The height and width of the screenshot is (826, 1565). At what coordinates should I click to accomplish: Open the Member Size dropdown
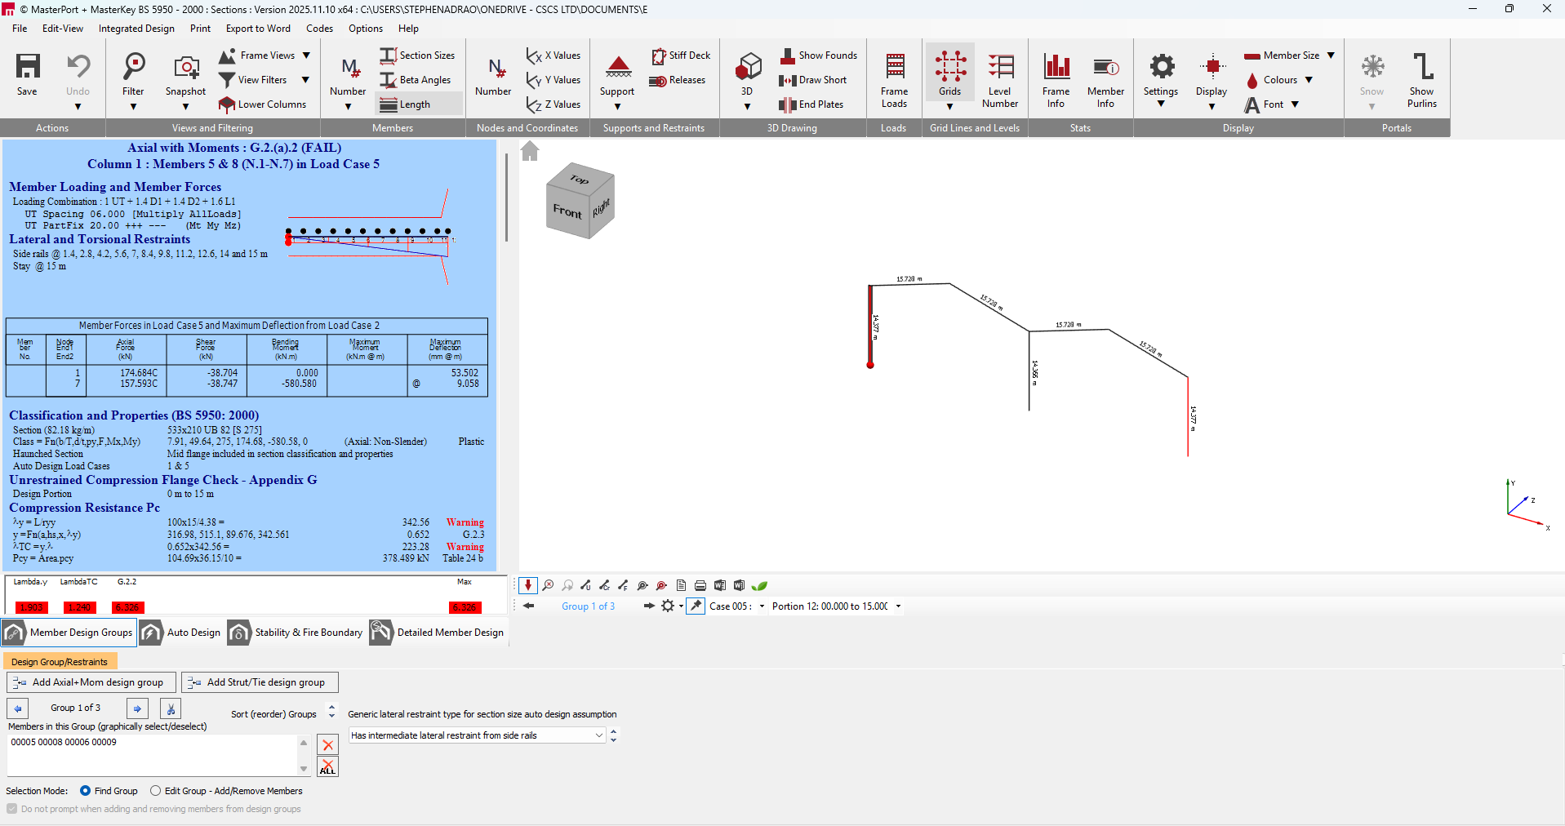coord(1331,56)
